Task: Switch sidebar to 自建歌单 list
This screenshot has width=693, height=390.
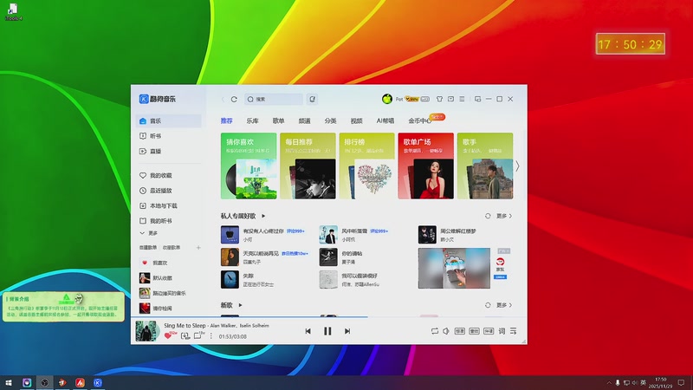Action: (147, 248)
